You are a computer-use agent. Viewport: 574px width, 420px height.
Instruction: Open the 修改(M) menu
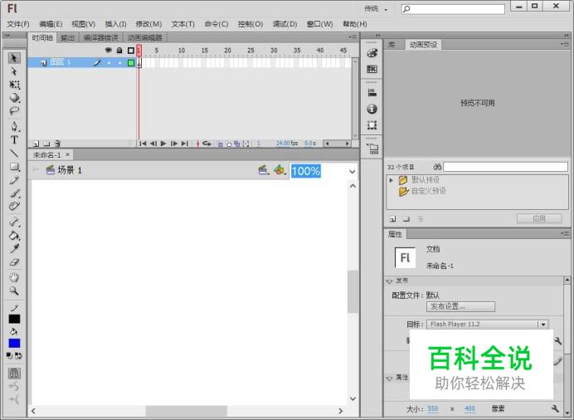[148, 24]
